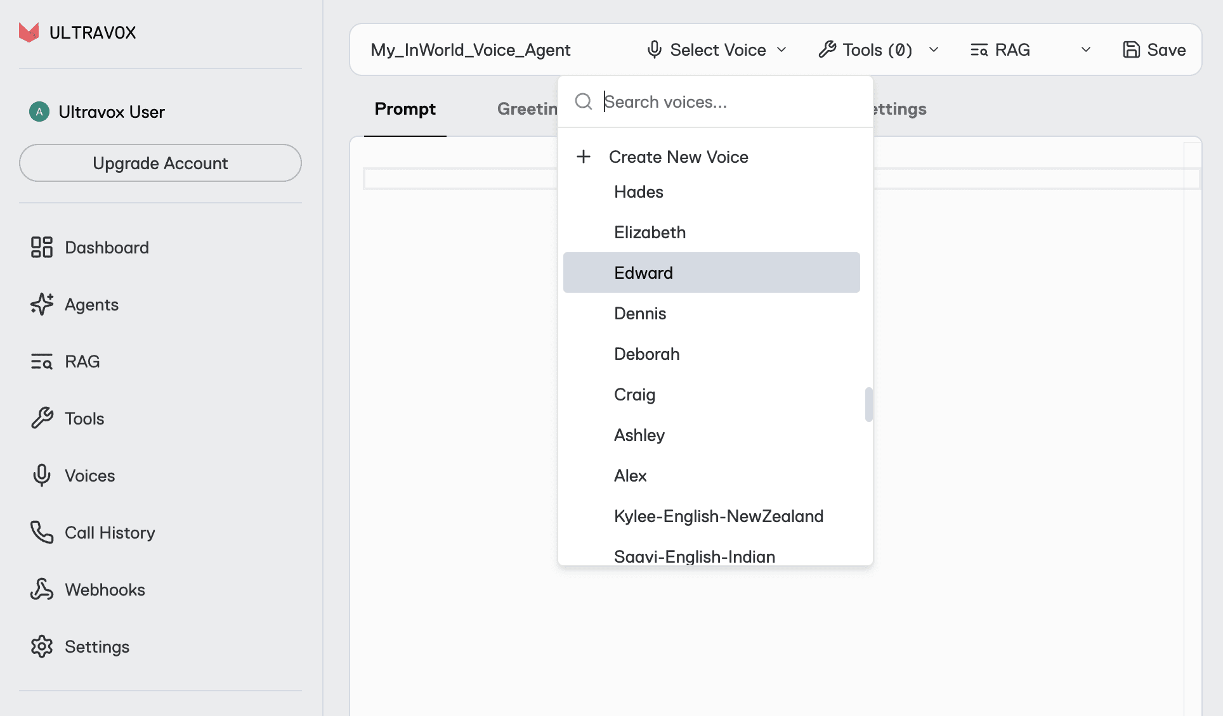
Task: Open Webhooks via its icon
Action: 42,589
